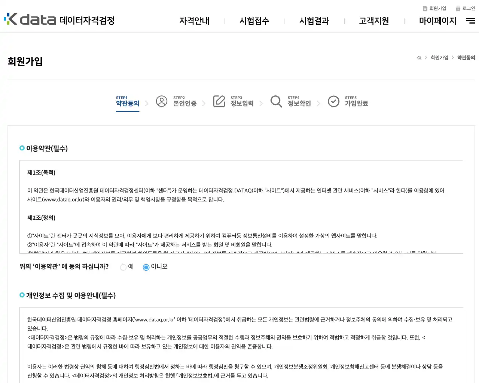Click the 로그인 padlock icon

[x=457, y=8]
